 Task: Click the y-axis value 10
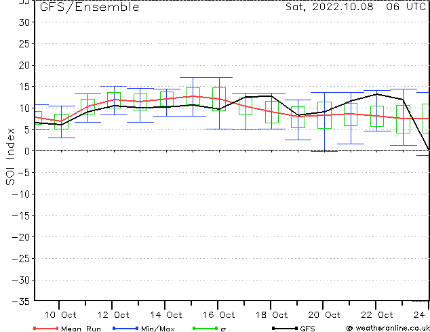pyautogui.click(x=24, y=108)
